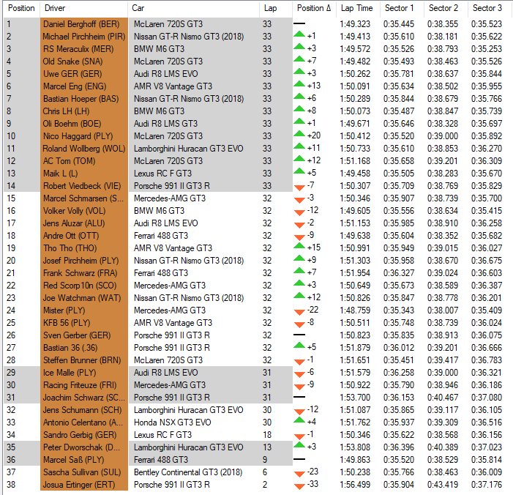Click the Lap Time column header
This screenshot has height=495, width=513.
tap(356, 8)
